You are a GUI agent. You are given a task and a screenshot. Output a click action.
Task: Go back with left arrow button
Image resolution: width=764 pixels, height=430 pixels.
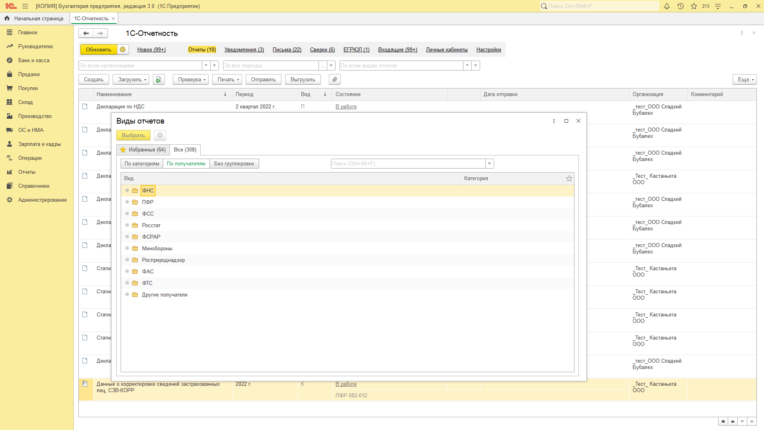[x=86, y=33]
